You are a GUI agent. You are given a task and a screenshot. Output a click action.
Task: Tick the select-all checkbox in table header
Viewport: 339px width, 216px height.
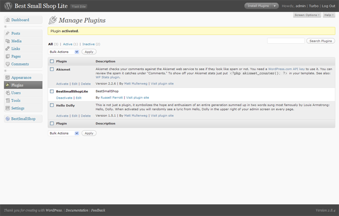coord(52,61)
